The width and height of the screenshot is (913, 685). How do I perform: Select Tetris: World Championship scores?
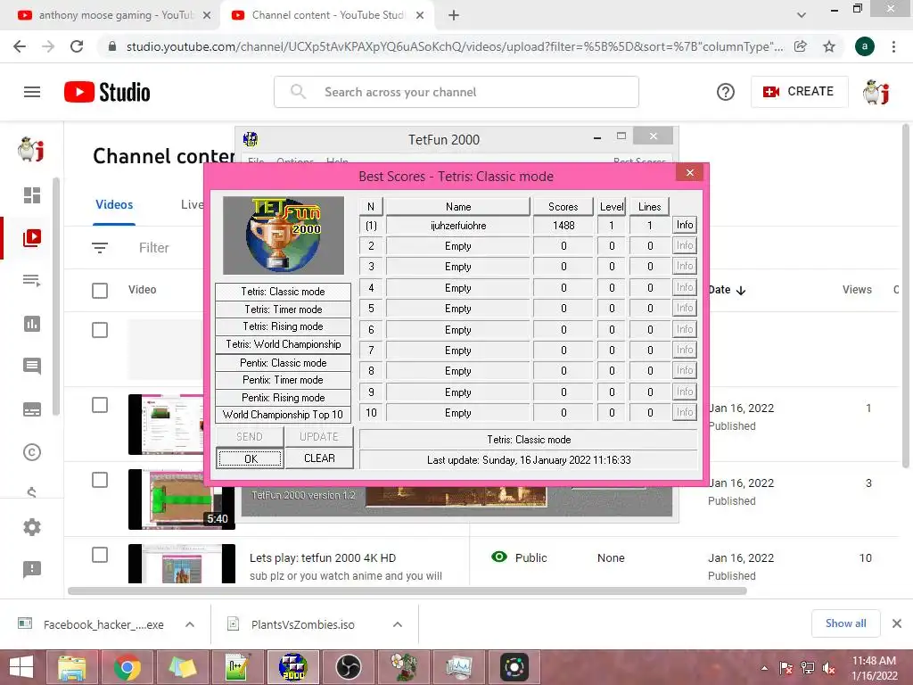pyautogui.click(x=283, y=344)
